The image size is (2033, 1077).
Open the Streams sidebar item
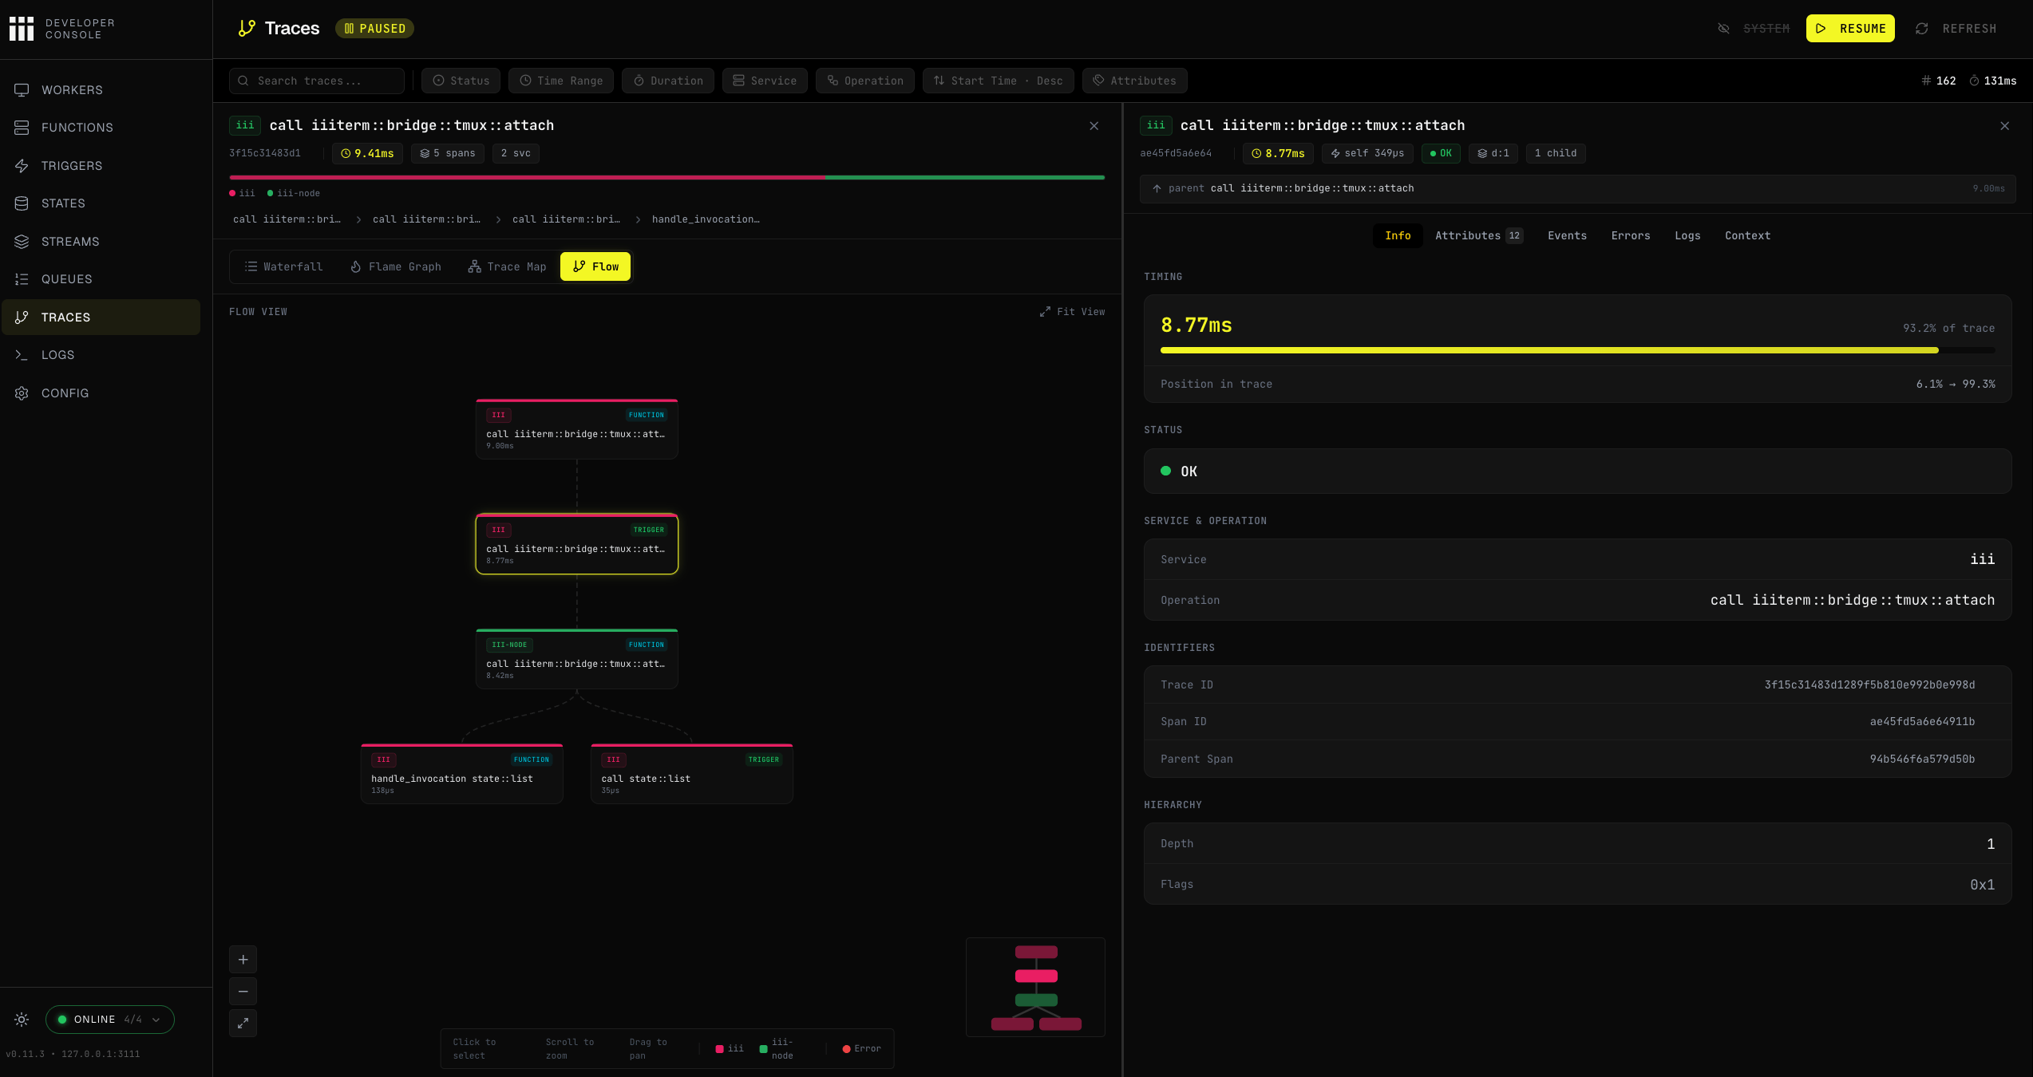[101, 242]
